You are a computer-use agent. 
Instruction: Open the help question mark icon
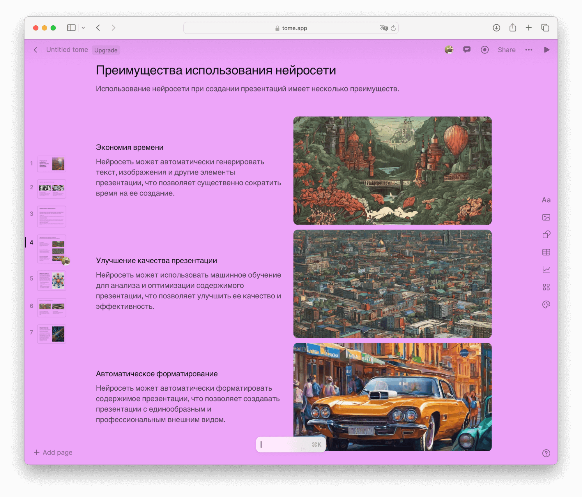click(x=546, y=453)
